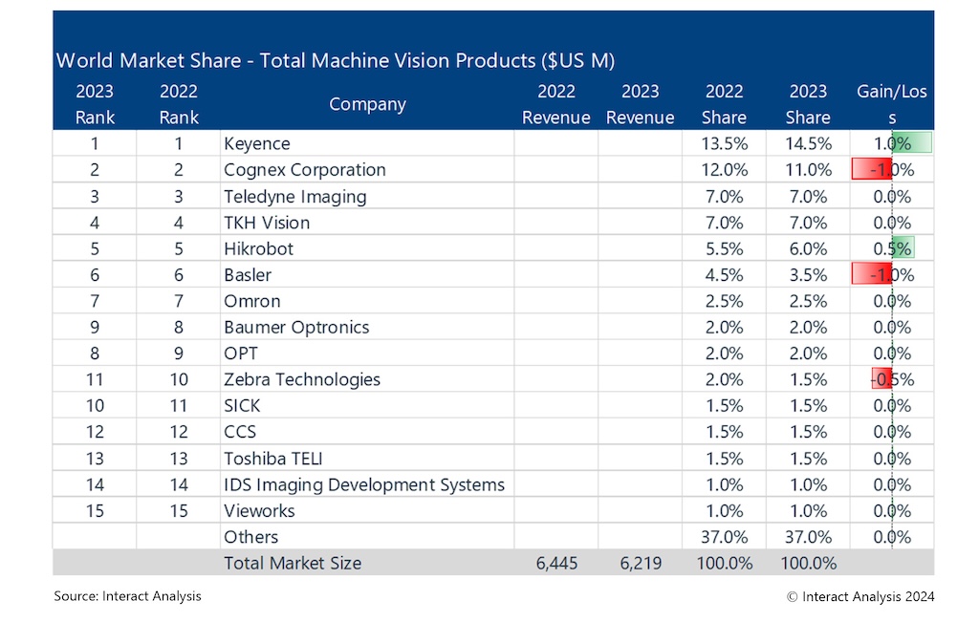This screenshot has height=622, width=979.
Task: Select the Teledyne Imaging entry
Action: click(298, 196)
